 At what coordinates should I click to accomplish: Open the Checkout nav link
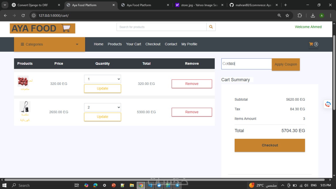point(153,44)
